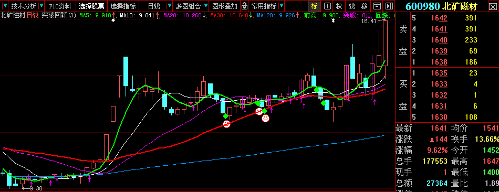Click the 田 grid layout icon

tap(327, 6)
